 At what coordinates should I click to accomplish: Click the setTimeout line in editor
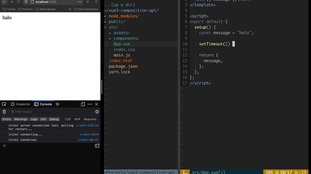tap(217, 44)
